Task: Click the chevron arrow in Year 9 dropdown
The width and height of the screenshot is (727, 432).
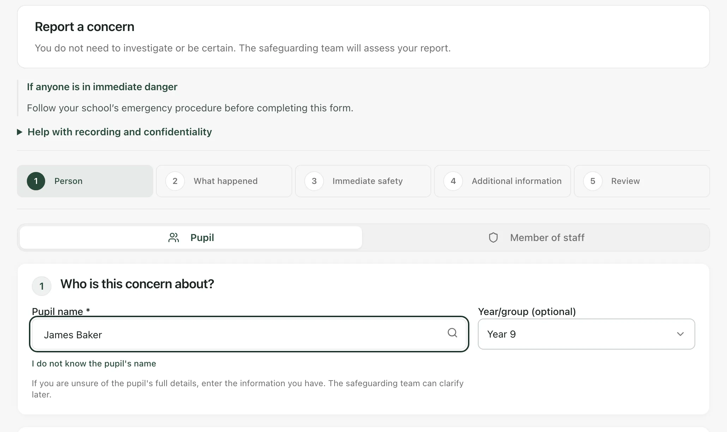Action: pyautogui.click(x=680, y=334)
